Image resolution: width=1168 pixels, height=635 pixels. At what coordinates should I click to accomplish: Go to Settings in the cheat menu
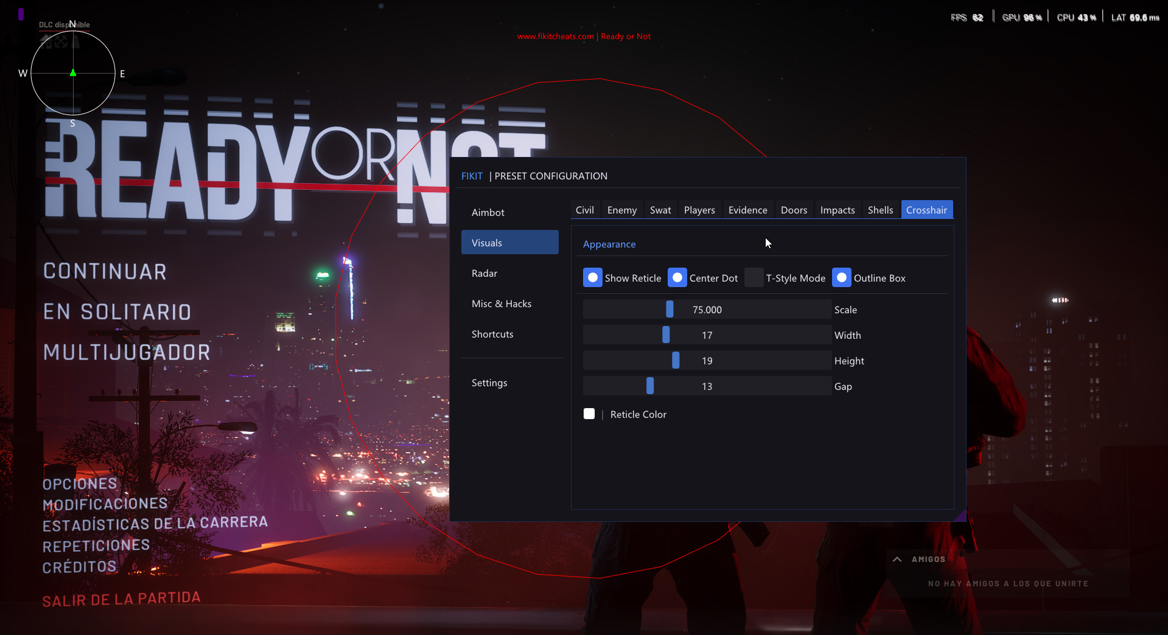489,382
